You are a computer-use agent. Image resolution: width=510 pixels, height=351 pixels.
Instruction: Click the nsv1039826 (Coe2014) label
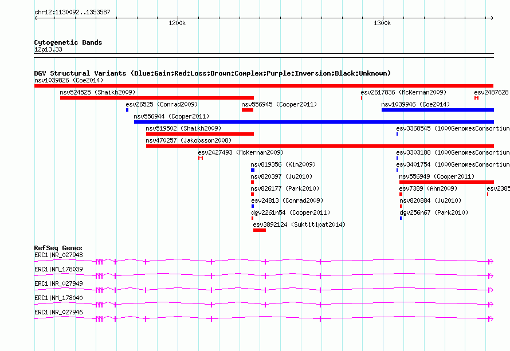pos(69,80)
